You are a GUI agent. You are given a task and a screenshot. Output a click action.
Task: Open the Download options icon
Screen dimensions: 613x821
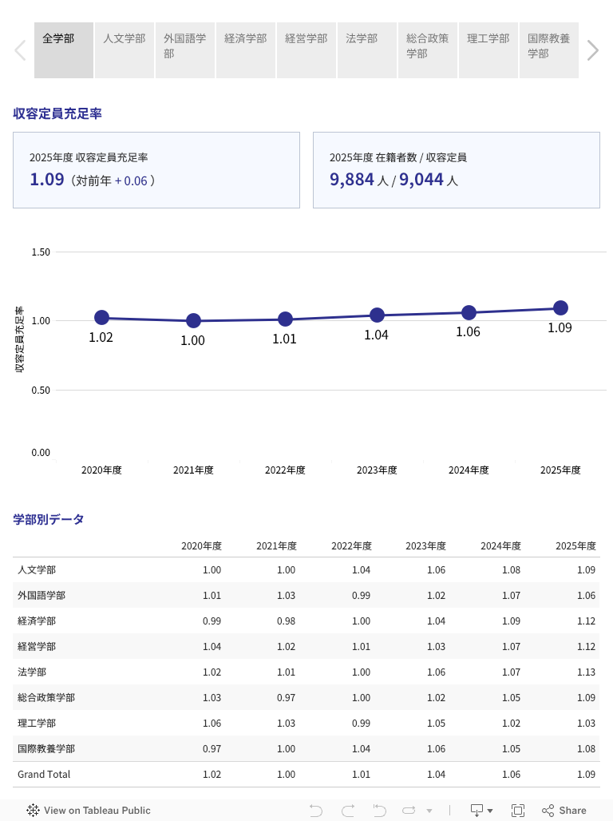click(x=481, y=811)
